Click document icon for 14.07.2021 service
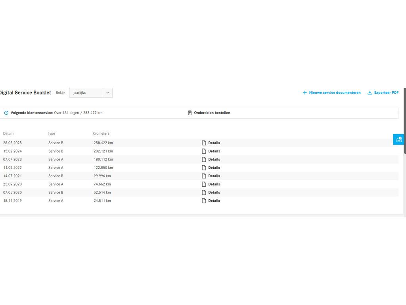Viewport: 406px width, 305px height. pyautogui.click(x=204, y=176)
